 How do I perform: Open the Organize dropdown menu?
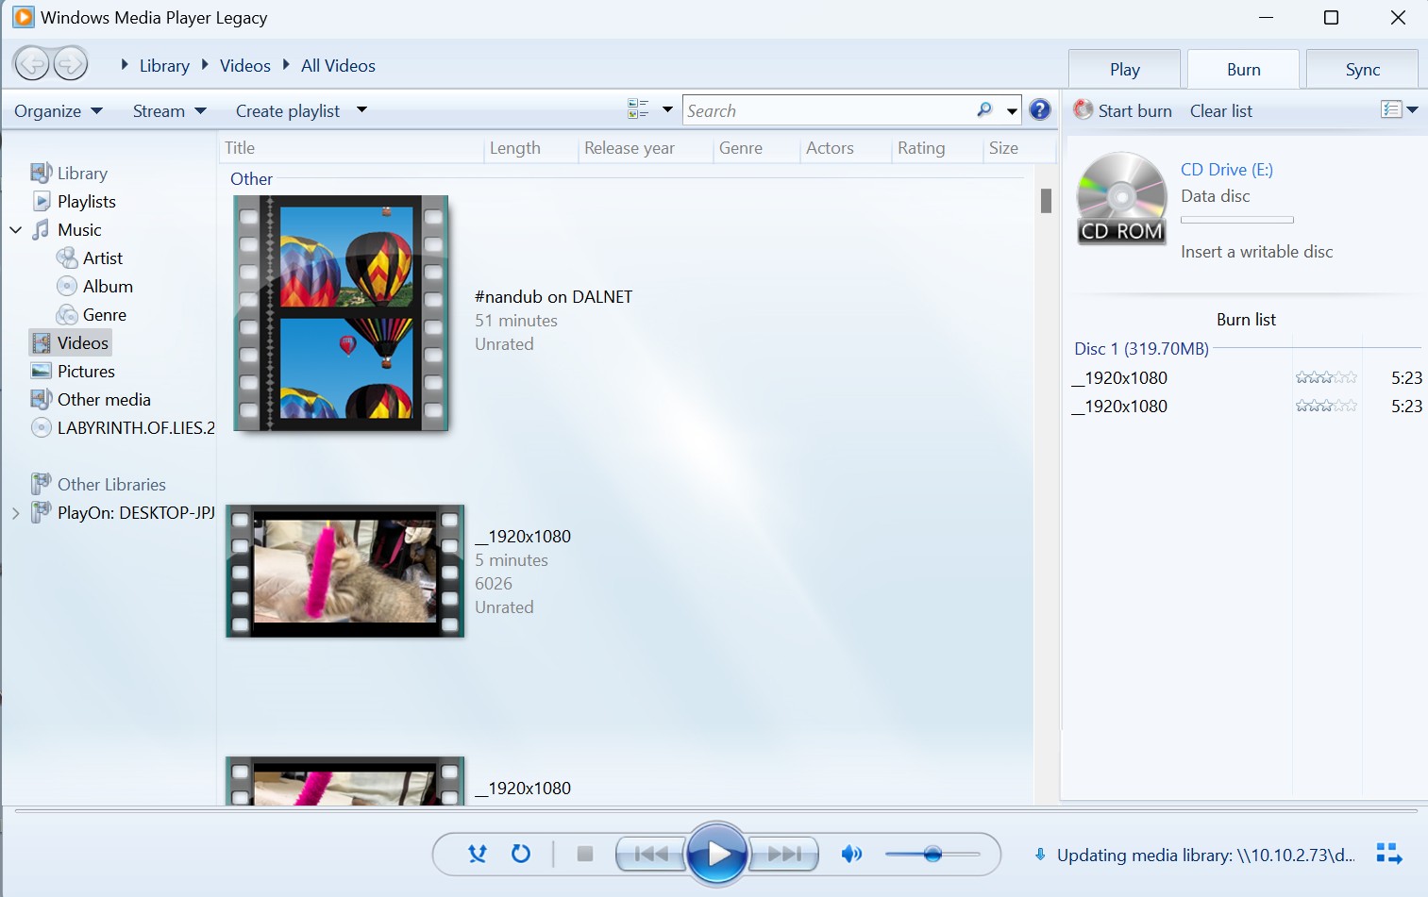coord(57,110)
